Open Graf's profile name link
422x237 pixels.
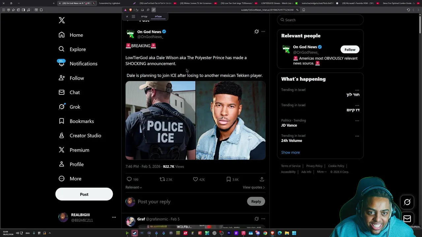click(141, 219)
